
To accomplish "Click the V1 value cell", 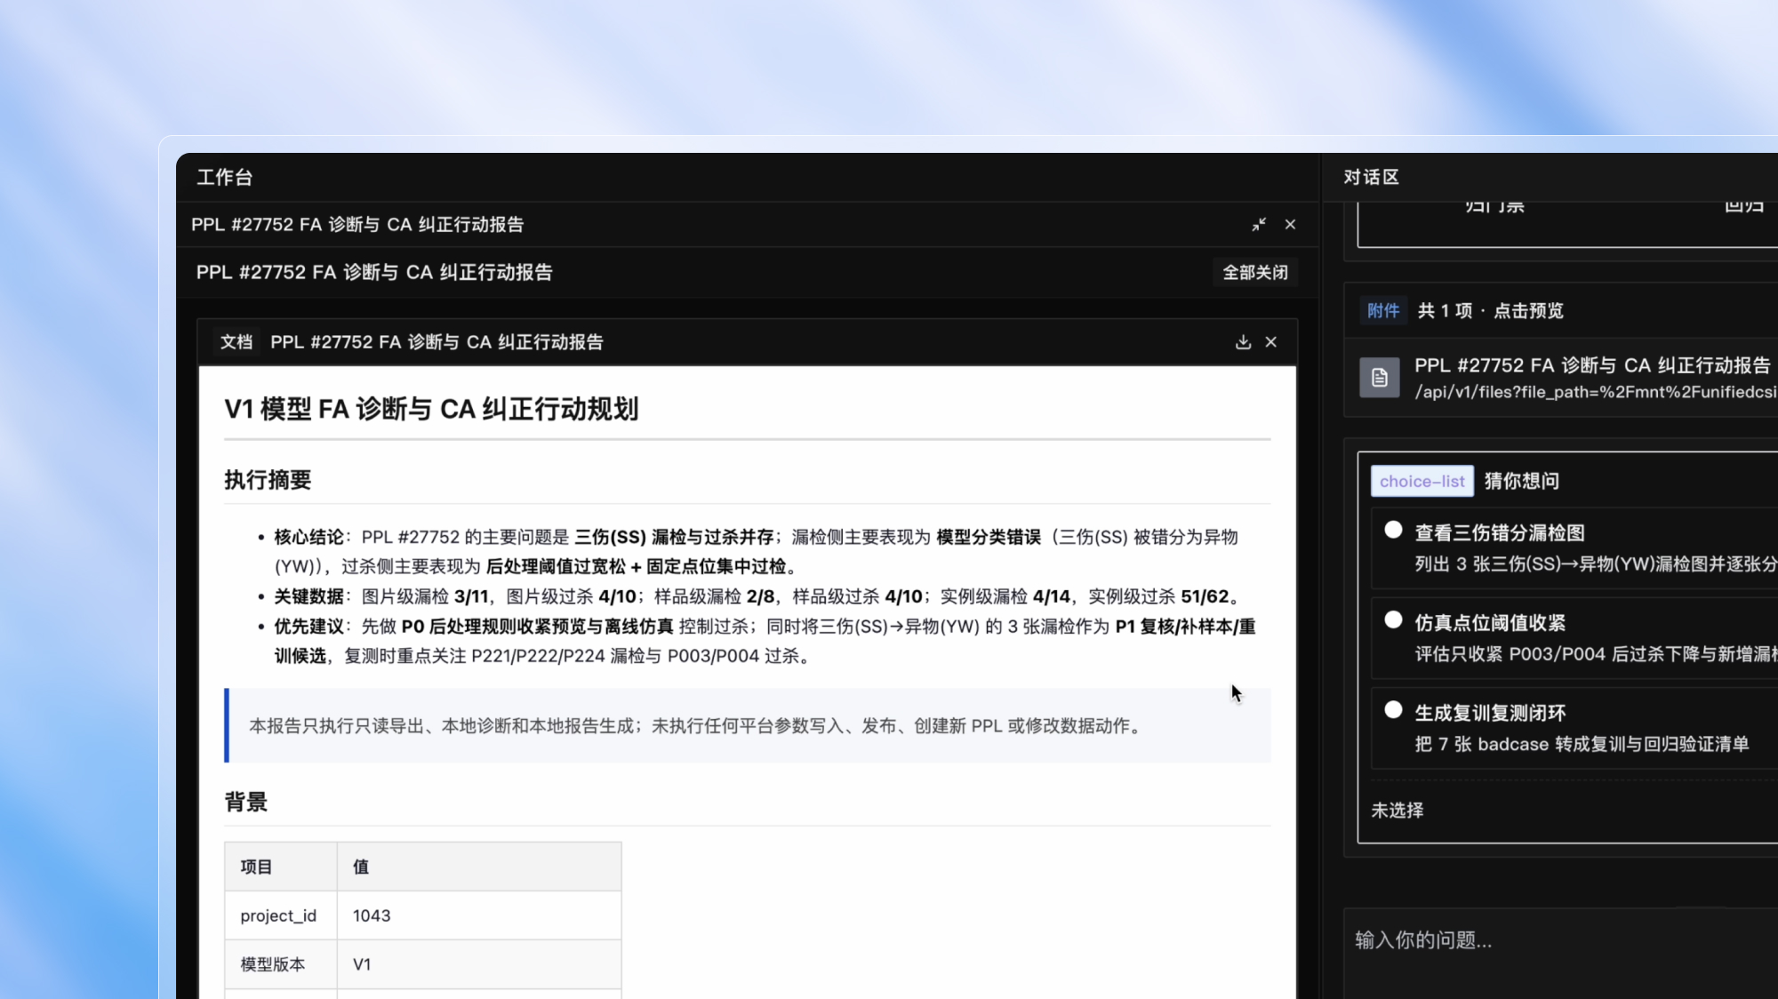I will pos(479,964).
